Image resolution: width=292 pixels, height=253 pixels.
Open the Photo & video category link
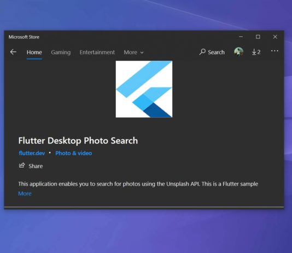74,153
